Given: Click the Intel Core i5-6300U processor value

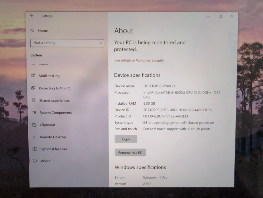Looking at the screenshot, I should [182, 95].
